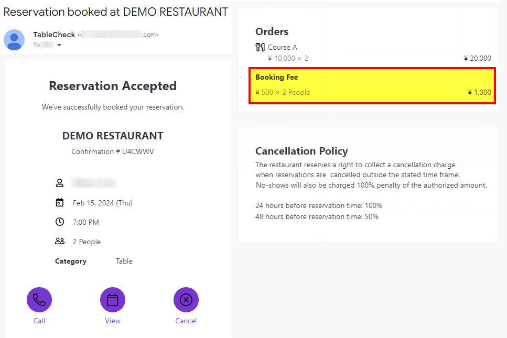
Task: Click the TableCheck sender avatar
Action: pos(14,40)
